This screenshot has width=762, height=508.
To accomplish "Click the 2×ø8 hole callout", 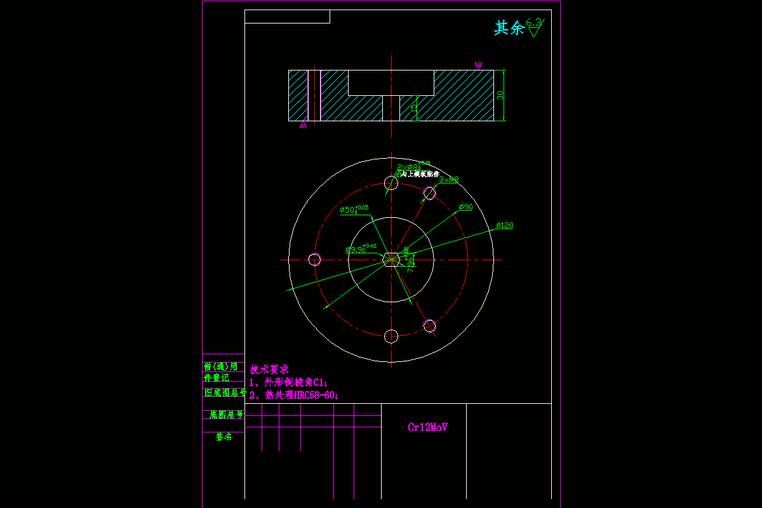I will pyautogui.click(x=413, y=166).
